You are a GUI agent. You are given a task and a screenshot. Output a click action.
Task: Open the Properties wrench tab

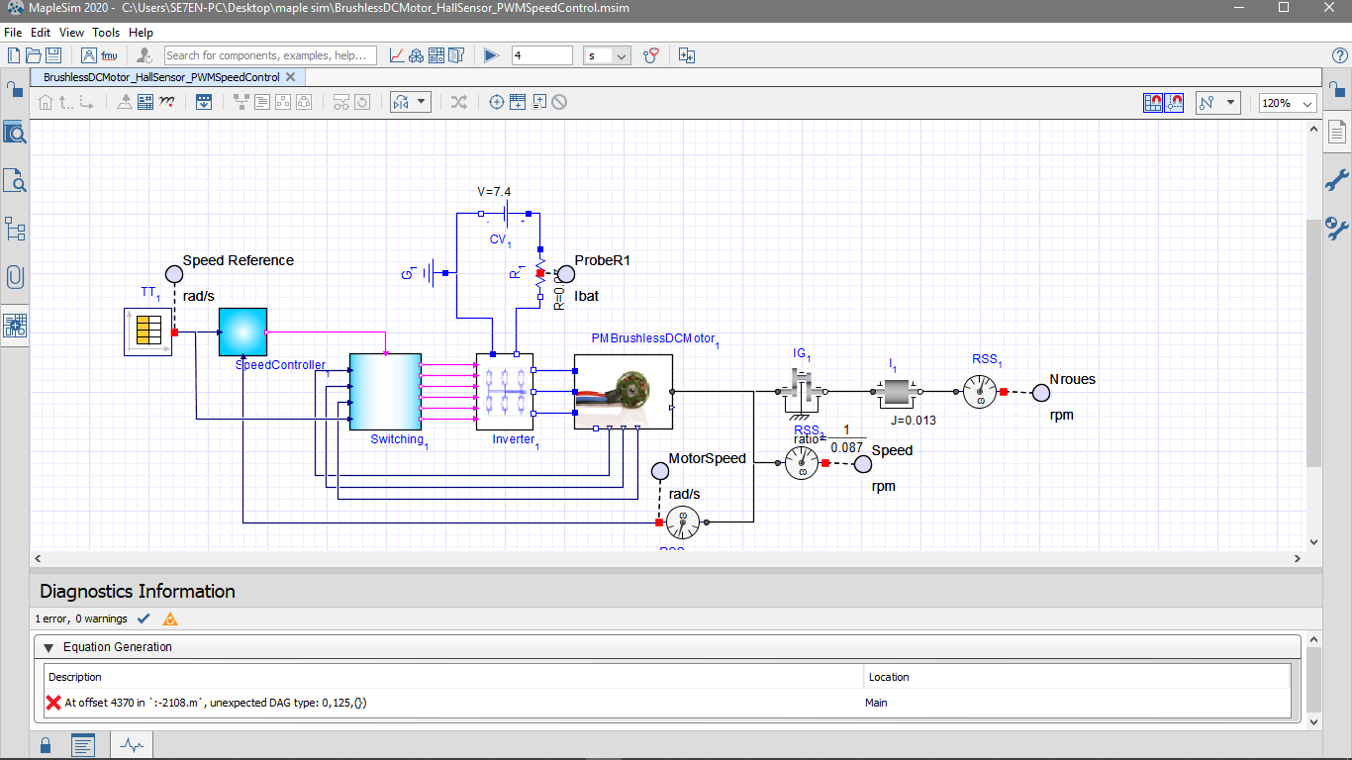pyautogui.click(x=1337, y=180)
